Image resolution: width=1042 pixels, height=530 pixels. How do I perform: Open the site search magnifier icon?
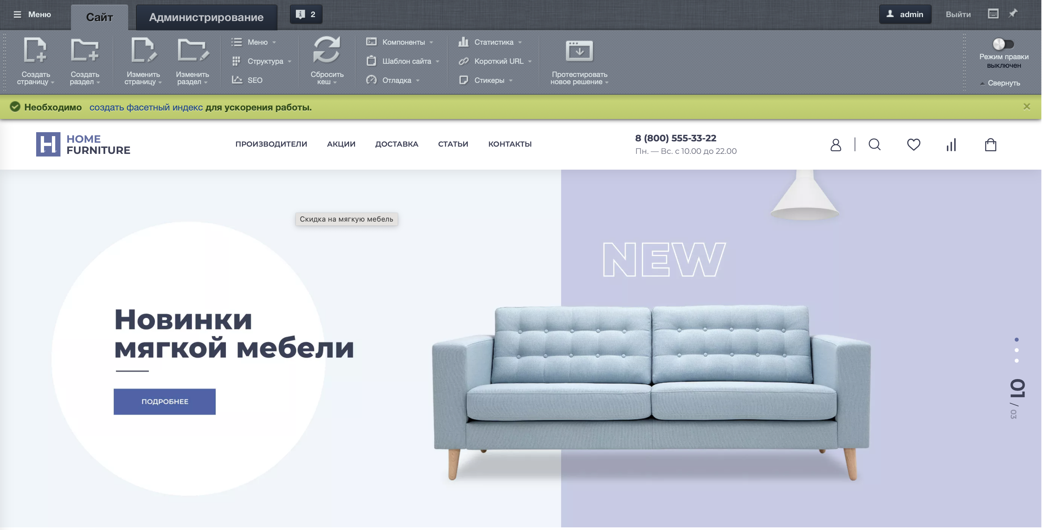(x=875, y=144)
